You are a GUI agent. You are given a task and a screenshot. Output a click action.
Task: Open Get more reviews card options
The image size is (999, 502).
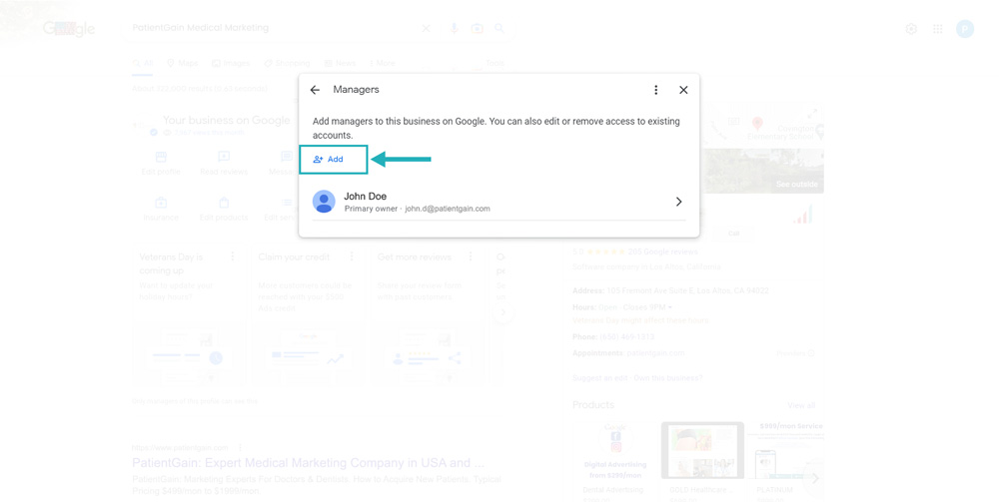click(471, 255)
